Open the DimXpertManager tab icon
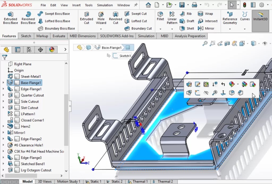272x184 pixels. point(40,50)
